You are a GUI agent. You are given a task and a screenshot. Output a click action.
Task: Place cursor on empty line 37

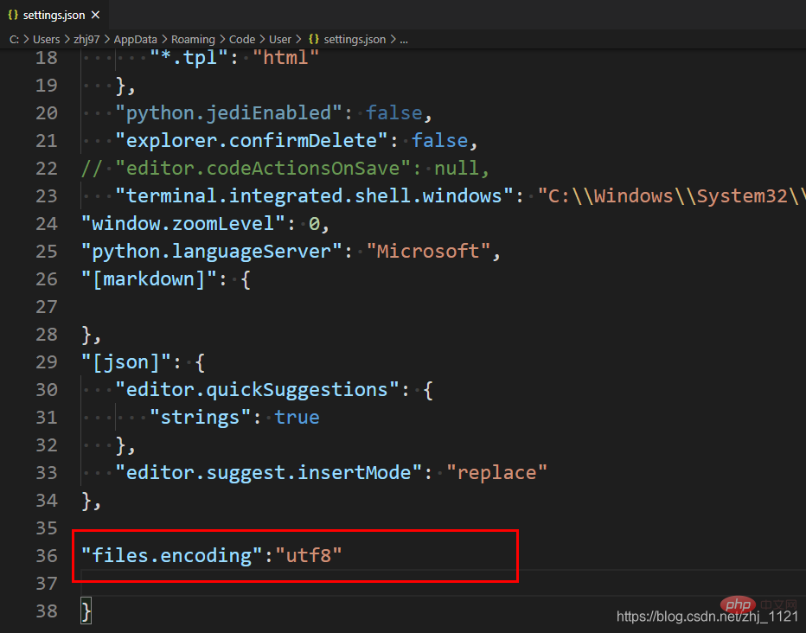click(x=443, y=584)
